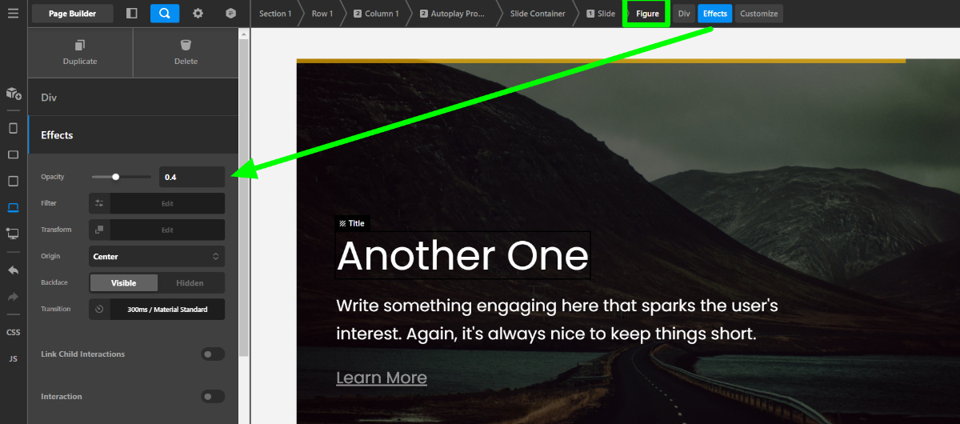
Task: Switch to landscape phone viewport
Action: (13, 154)
